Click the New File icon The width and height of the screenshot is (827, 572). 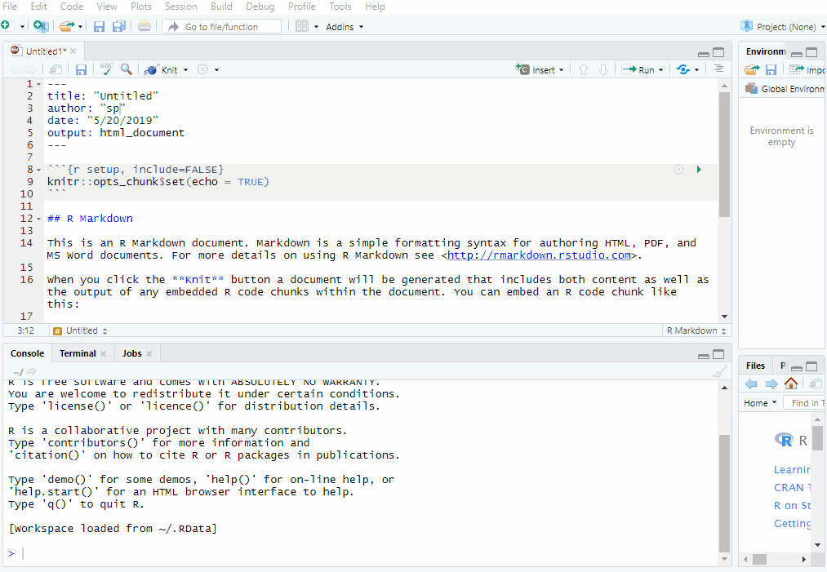pyautogui.click(x=5, y=26)
